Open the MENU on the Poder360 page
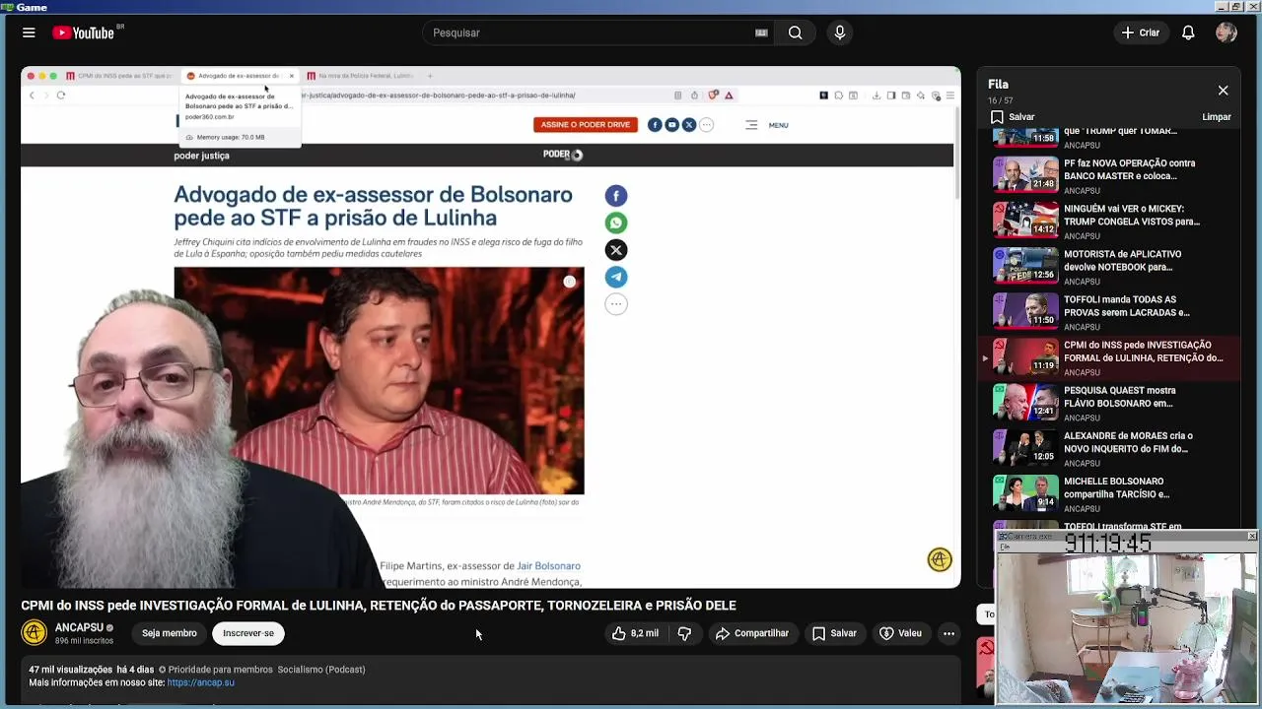 point(767,125)
